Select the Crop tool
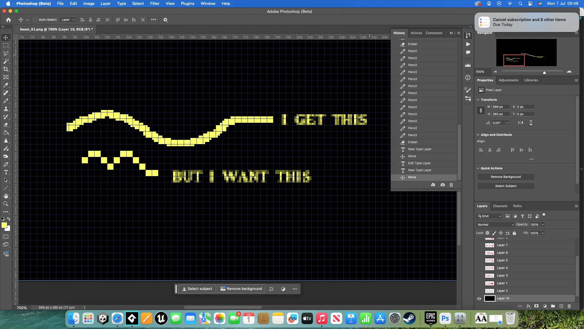 (6, 69)
